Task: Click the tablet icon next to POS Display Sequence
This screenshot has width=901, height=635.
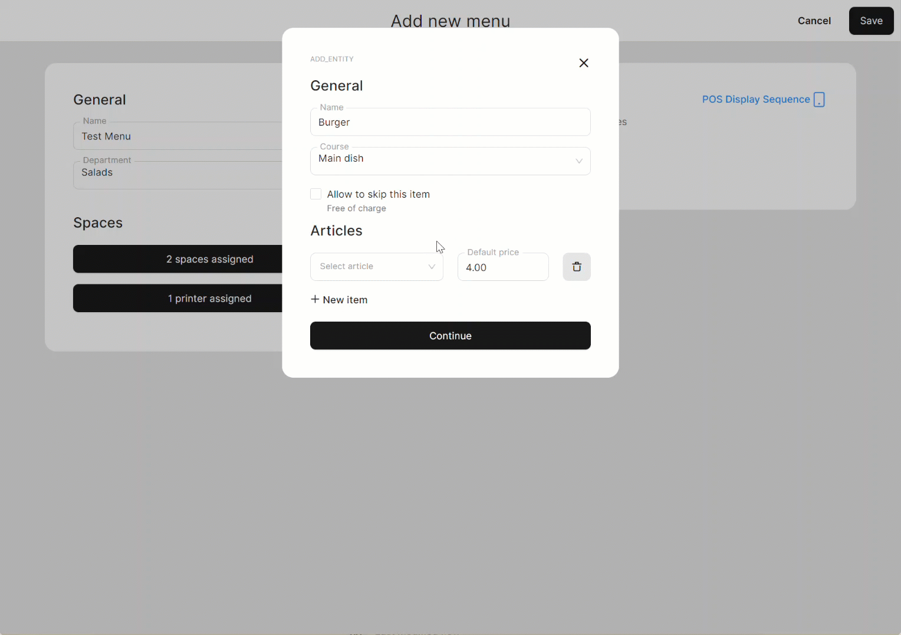Action: coord(819,100)
